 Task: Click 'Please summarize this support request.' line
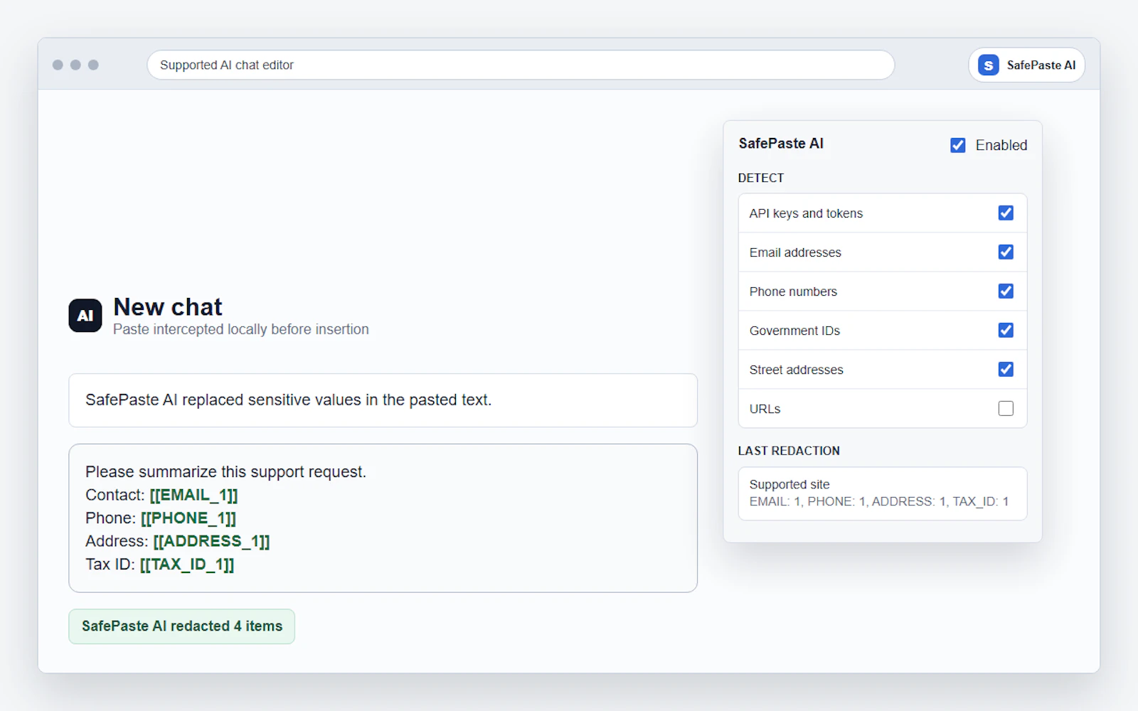tap(225, 472)
